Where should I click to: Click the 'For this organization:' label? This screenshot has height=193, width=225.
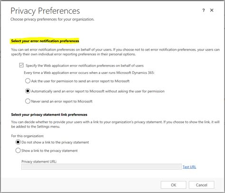(x=28, y=136)
